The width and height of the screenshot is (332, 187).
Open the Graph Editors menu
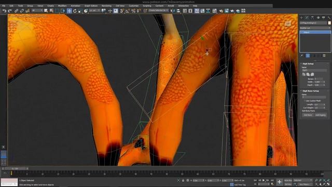tap(91, 6)
